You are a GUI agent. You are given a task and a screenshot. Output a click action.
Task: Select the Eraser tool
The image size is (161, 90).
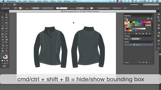tap(6, 28)
